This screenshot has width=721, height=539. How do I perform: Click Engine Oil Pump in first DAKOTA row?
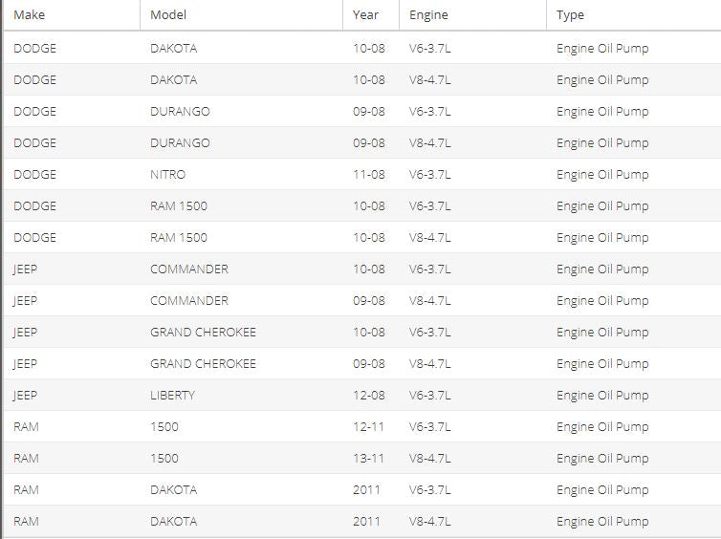coord(602,48)
